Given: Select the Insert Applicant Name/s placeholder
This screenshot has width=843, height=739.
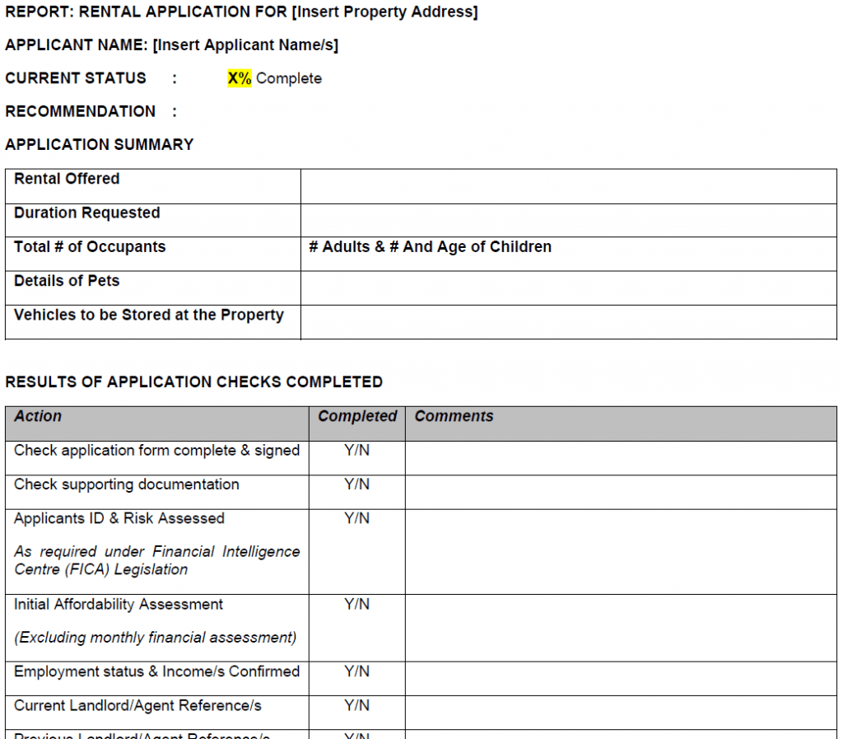Looking at the screenshot, I should tap(245, 45).
